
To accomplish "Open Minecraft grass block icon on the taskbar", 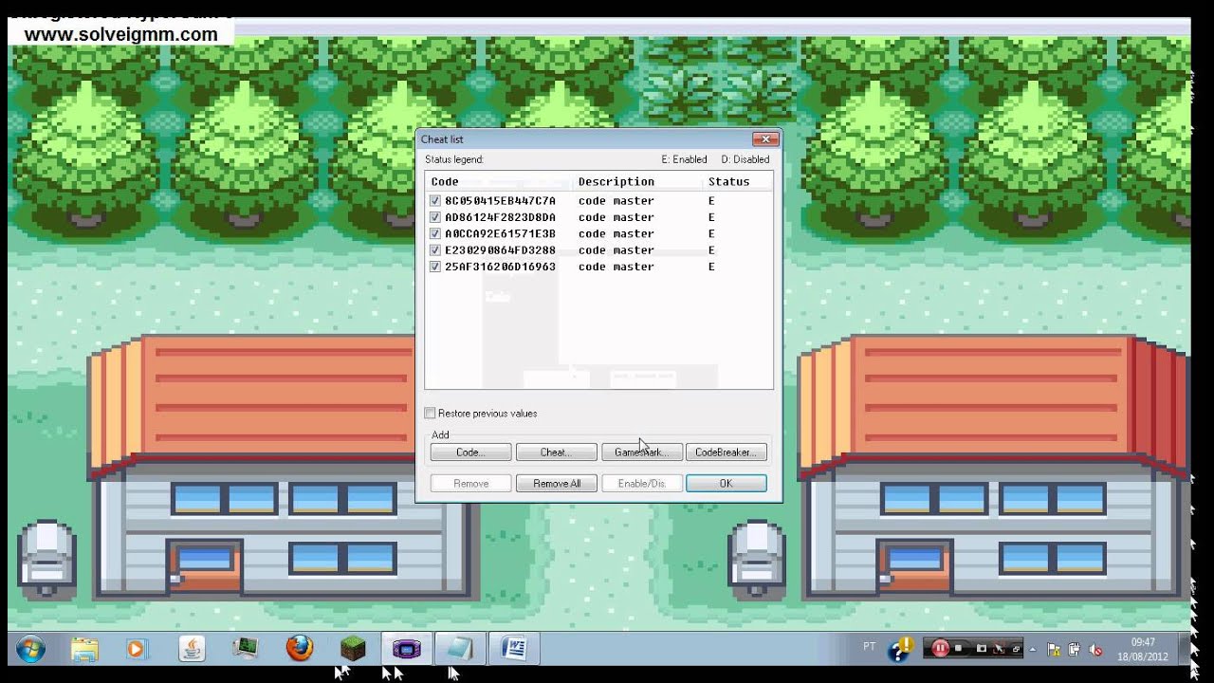I will (353, 649).
